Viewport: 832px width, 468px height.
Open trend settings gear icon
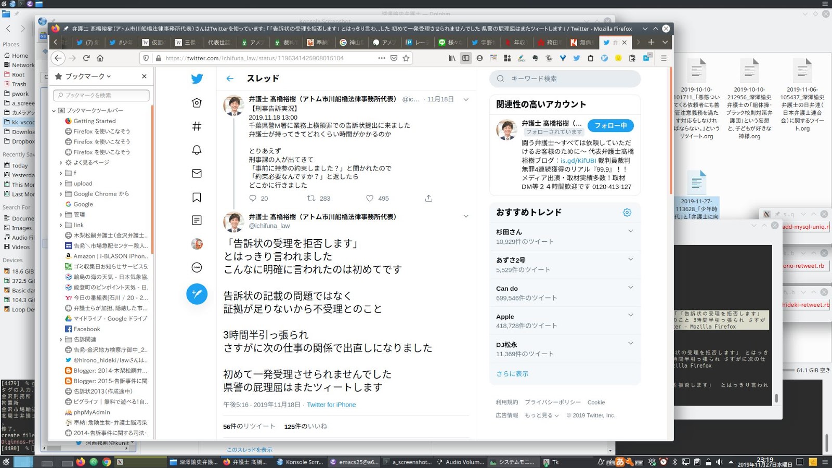point(627,212)
